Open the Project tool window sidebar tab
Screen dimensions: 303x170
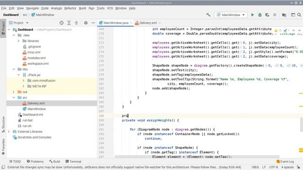(x=3, y=28)
